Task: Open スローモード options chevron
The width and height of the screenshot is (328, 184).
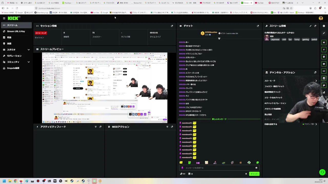Action: coord(316,81)
